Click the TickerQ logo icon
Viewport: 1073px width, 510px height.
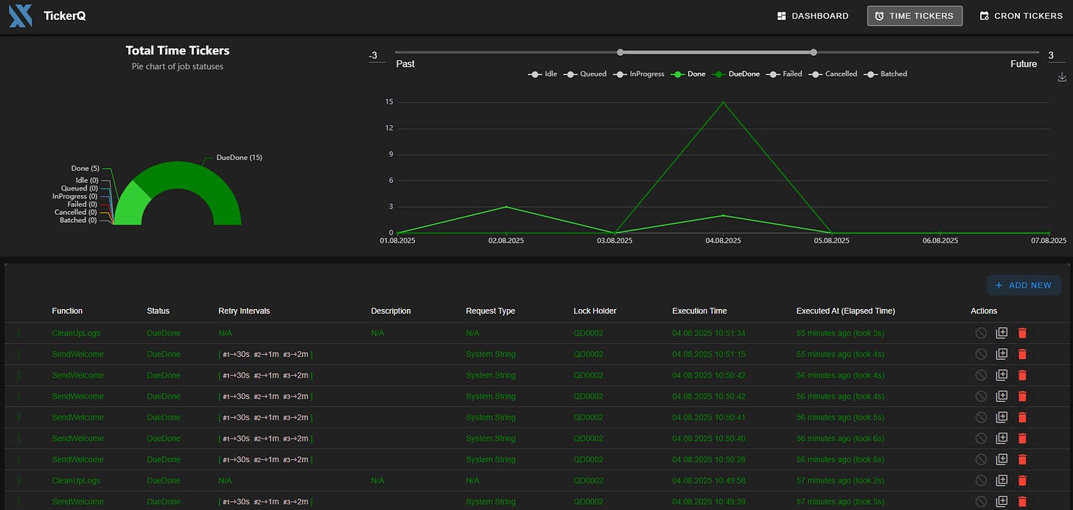click(x=21, y=15)
